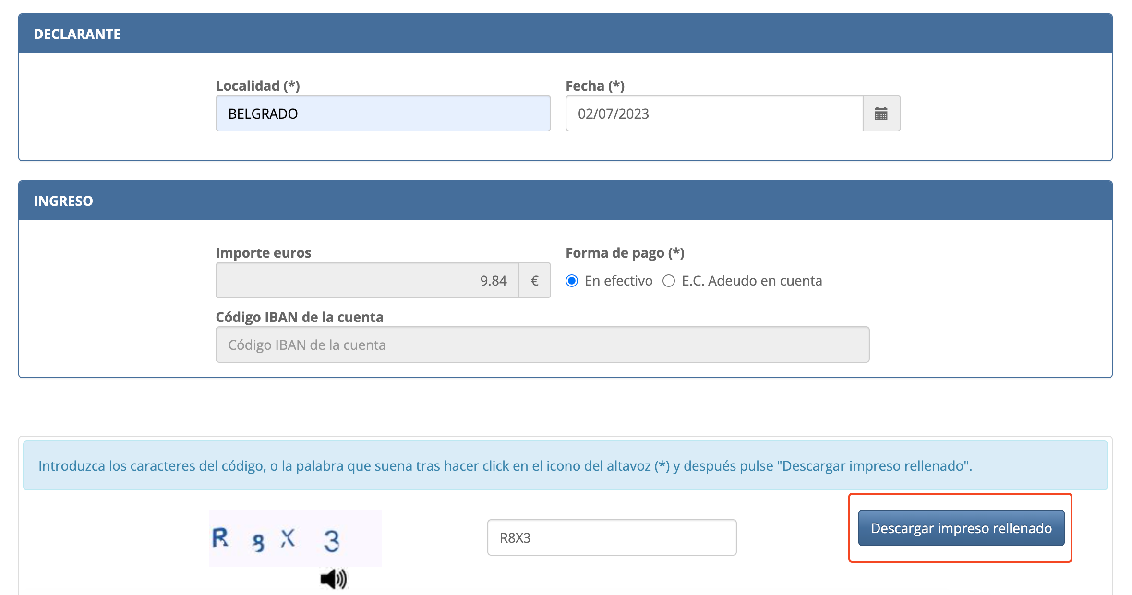This screenshot has height=595, width=1132.
Task: Click the euro symbol beside the amount
Action: coord(534,281)
